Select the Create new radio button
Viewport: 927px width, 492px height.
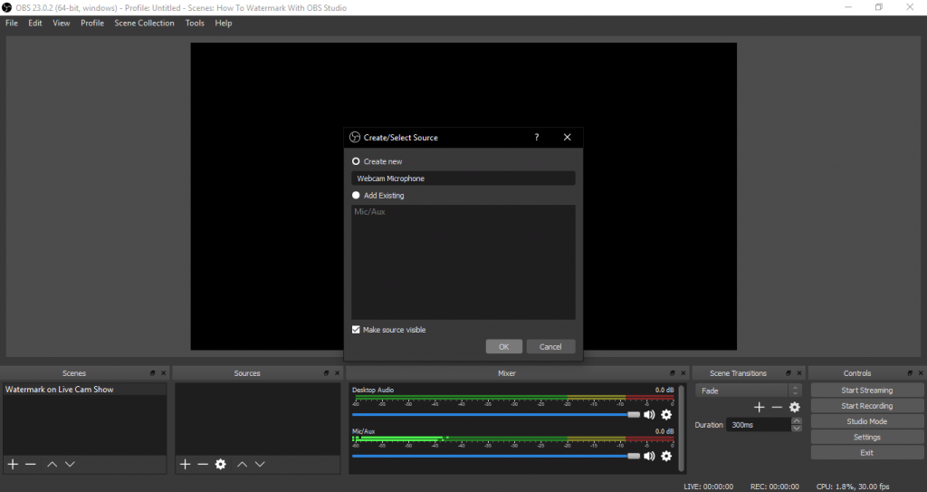356,161
